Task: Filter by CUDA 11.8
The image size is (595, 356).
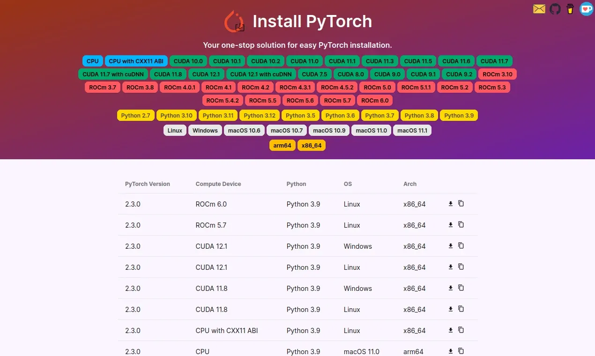Action: click(x=168, y=74)
